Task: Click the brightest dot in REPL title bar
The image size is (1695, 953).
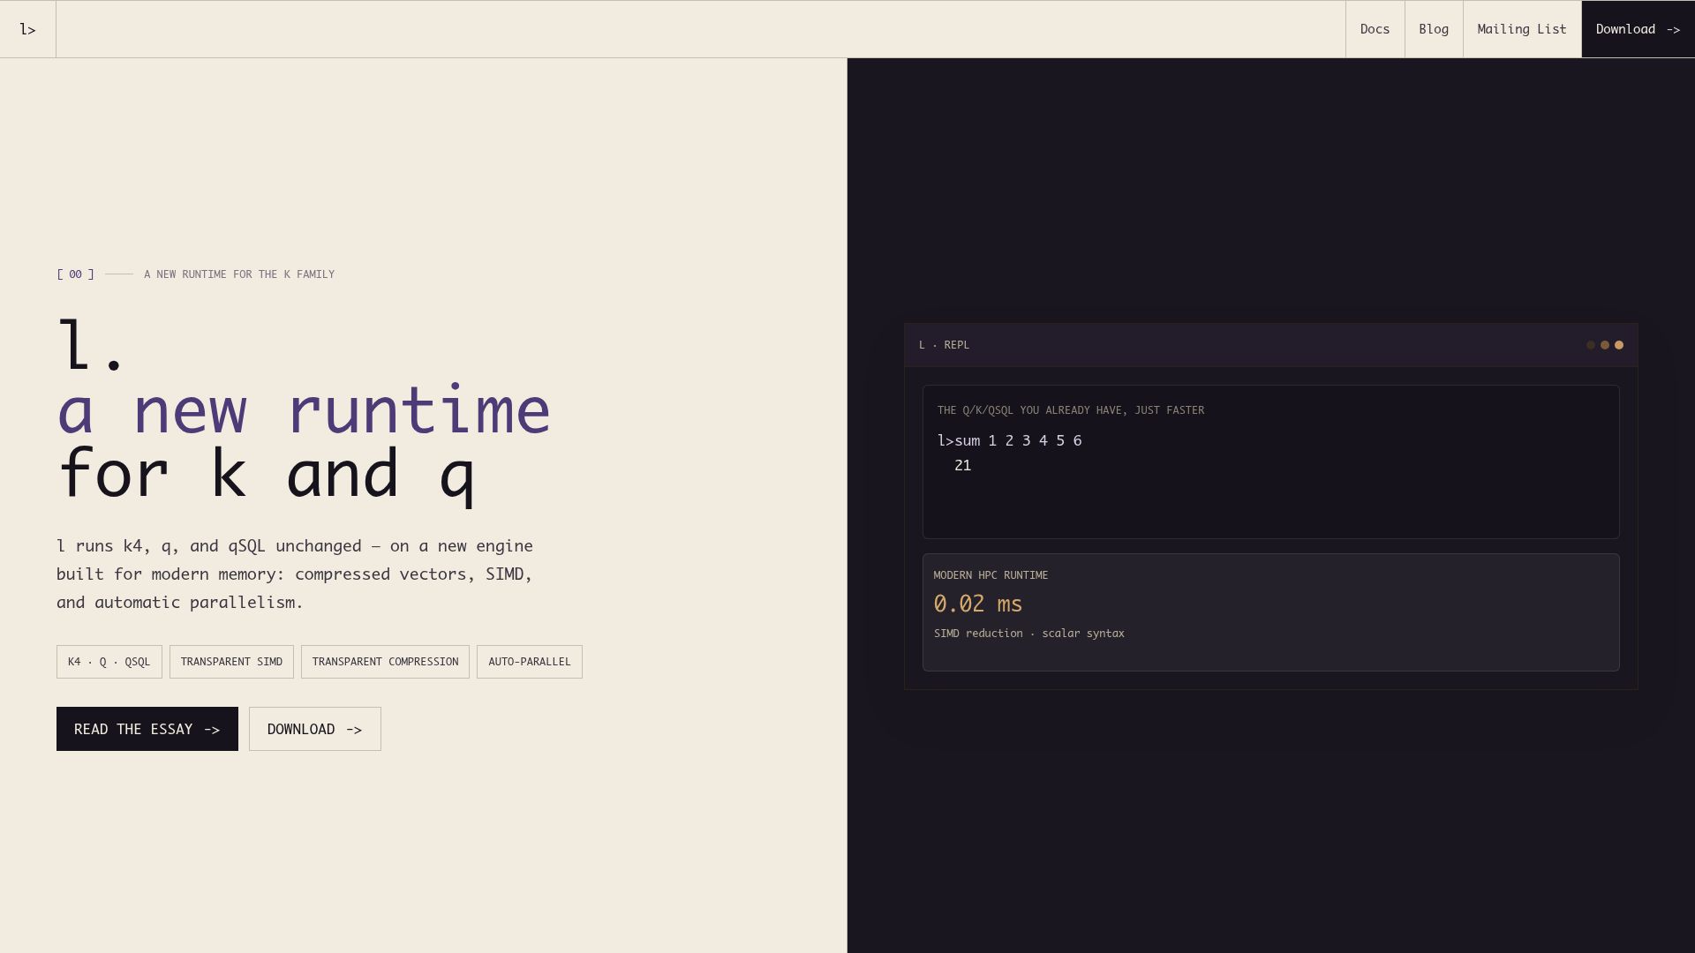Action: (1619, 345)
